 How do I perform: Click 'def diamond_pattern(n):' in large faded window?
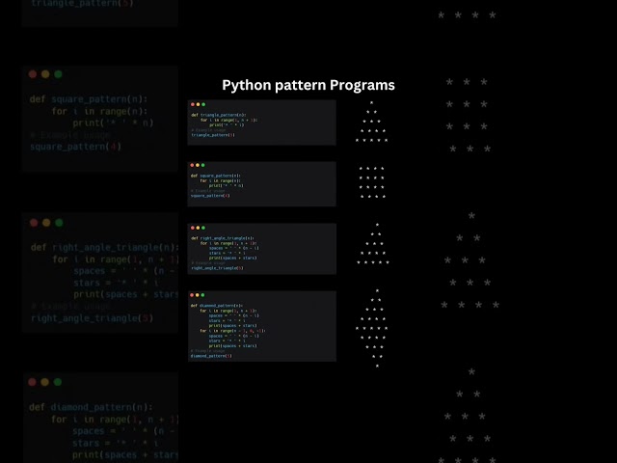[91, 407]
